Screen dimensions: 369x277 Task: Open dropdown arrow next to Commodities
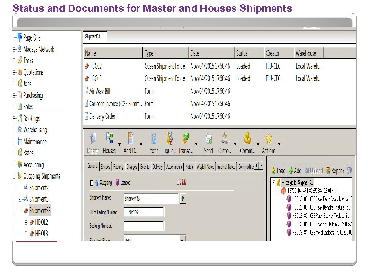click(258, 144)
